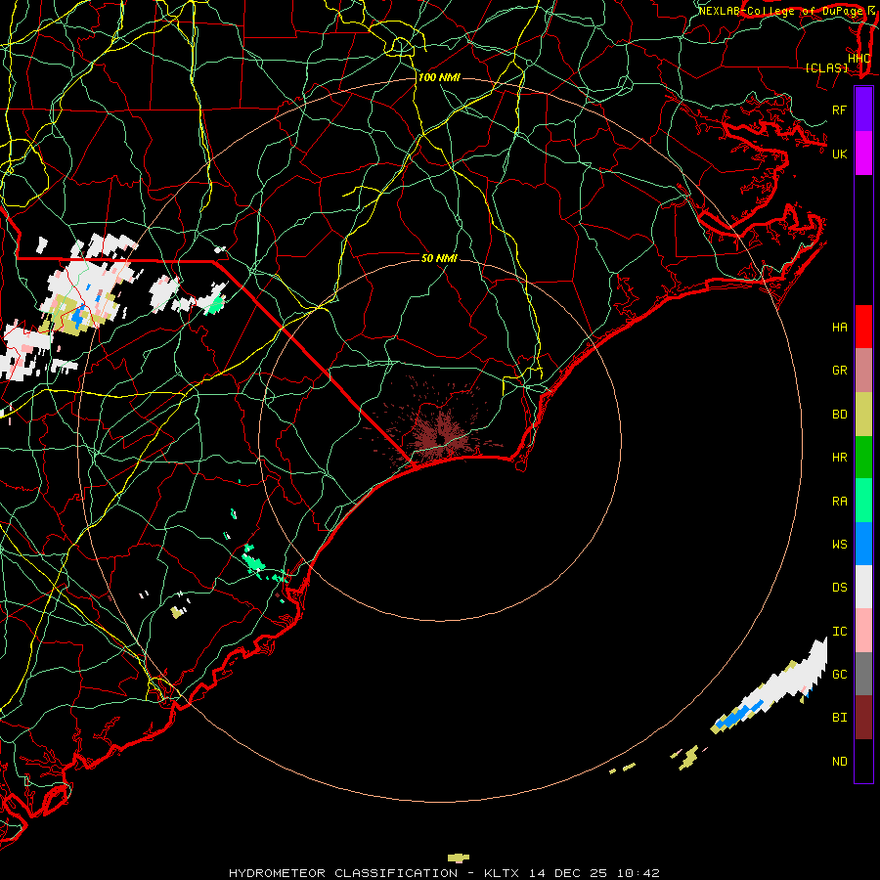Pick the light green RA rain swatch
The image size is (880, 880).
[863, 501]
